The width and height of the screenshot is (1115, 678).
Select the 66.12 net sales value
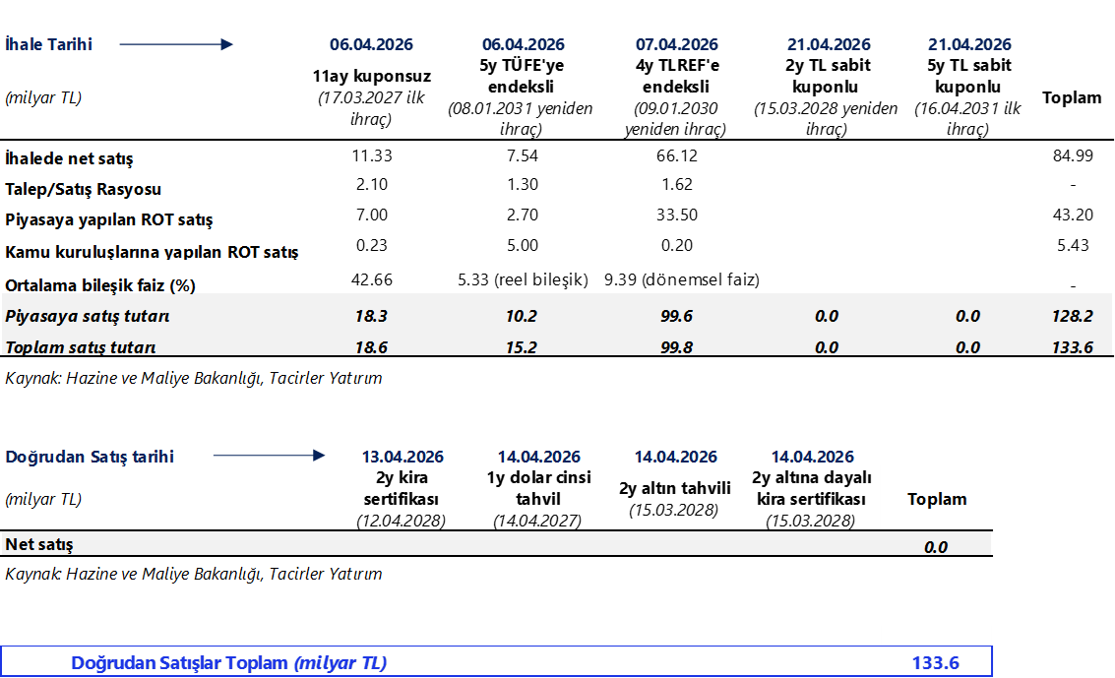tap(677, 155)
